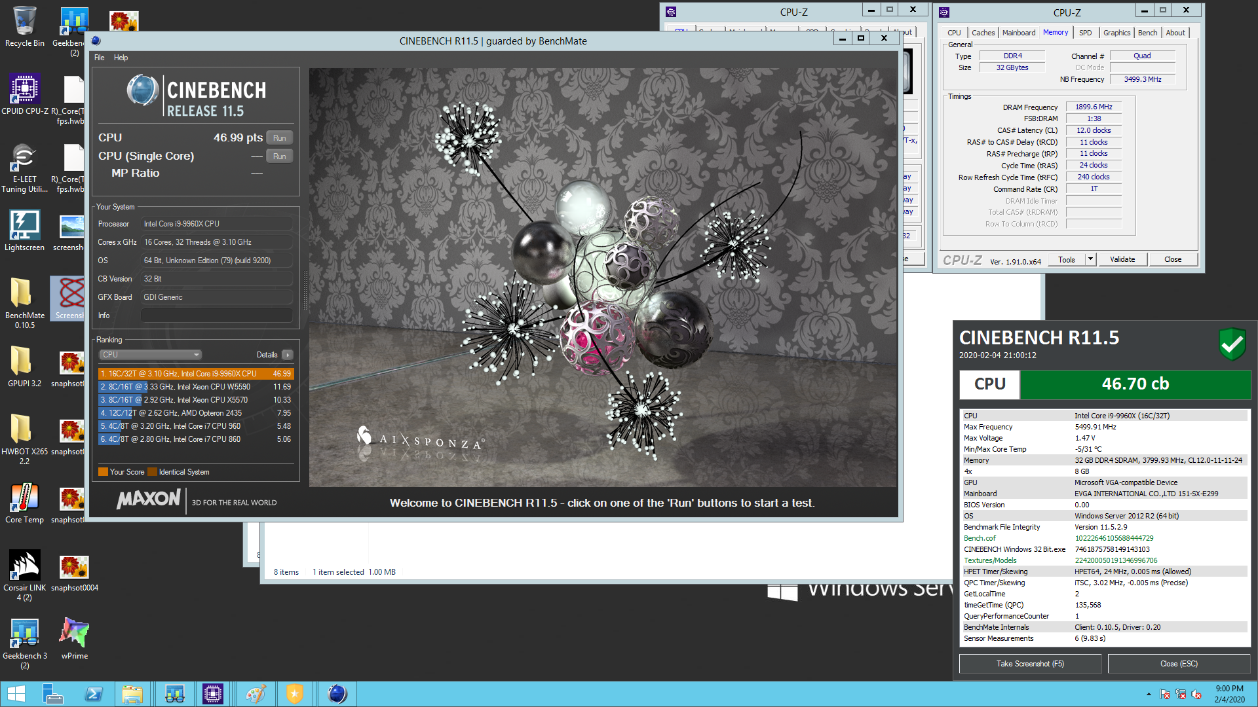1258x707 pixels.
Task: Open Geekbench 3 (2) desktop shortcut
Action: coord(25,644)
